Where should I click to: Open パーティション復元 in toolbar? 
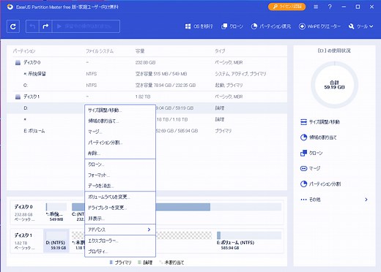pyautogui.click(x=271, y=26)
